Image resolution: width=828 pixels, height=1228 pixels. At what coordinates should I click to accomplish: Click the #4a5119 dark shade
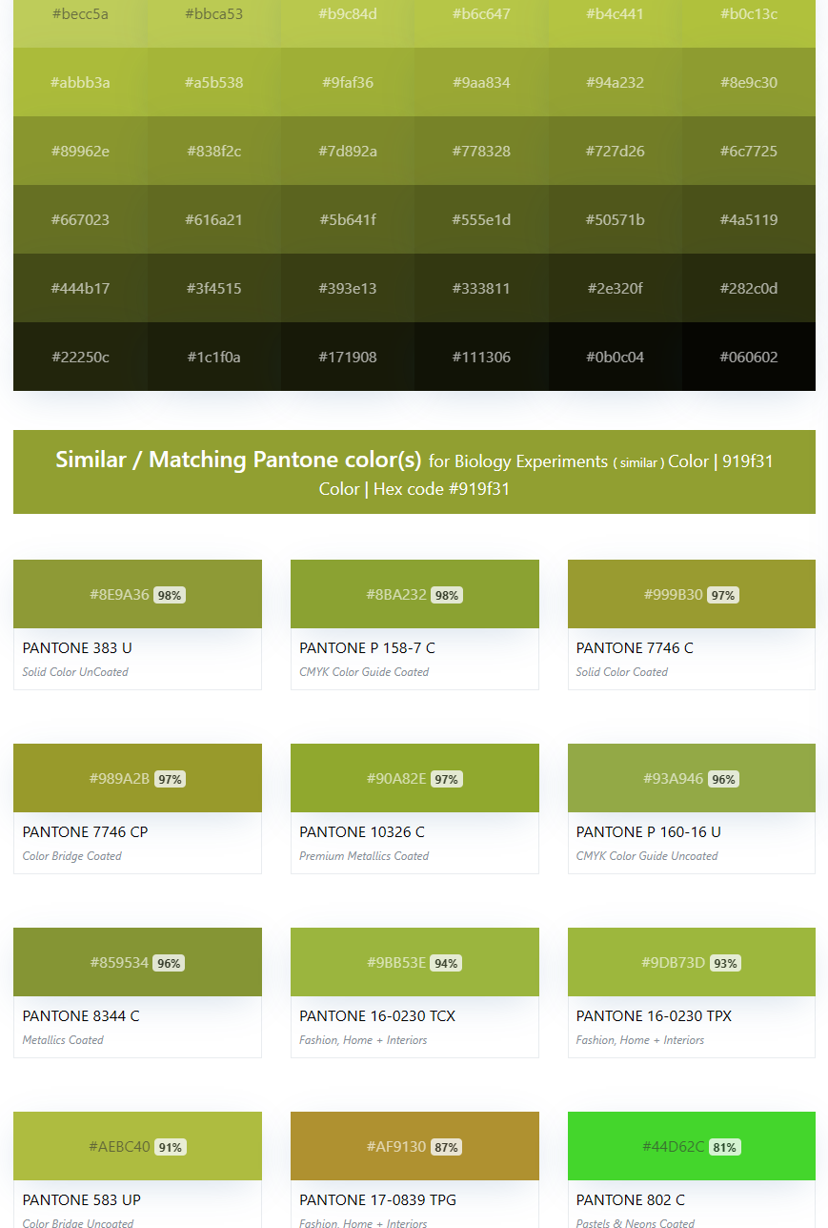[x=749, y=219]
